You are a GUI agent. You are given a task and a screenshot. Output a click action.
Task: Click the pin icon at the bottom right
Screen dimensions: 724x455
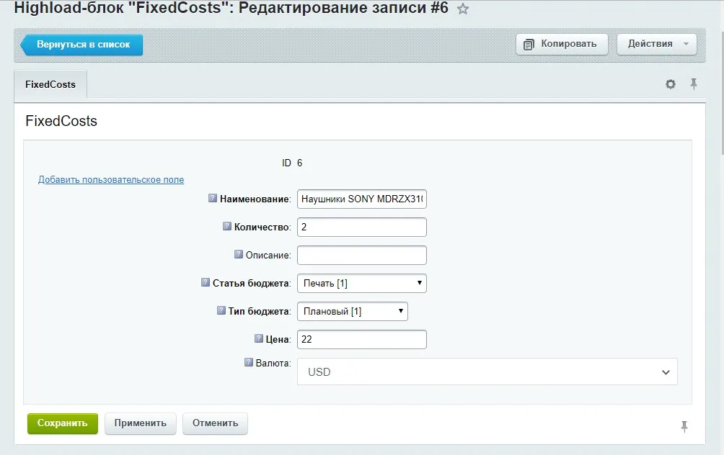pos(683,427)
